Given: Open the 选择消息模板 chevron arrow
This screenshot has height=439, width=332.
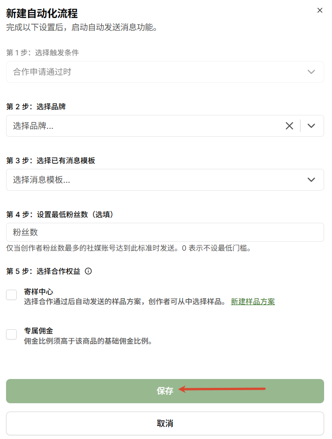Looking at the screenshot, I should (311, 180).
